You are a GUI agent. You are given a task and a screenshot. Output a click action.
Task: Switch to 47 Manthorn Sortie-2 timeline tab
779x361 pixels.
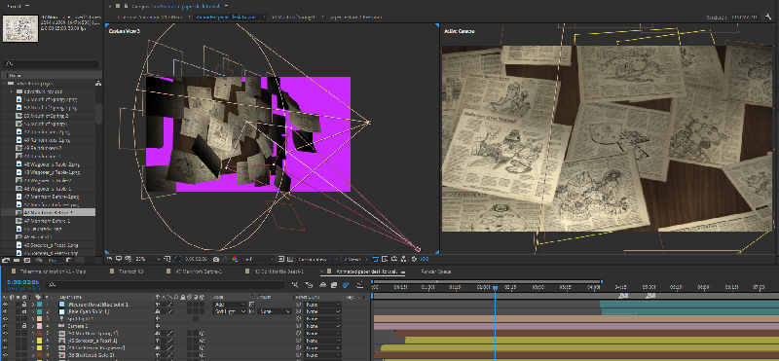(x=199, y=271)
